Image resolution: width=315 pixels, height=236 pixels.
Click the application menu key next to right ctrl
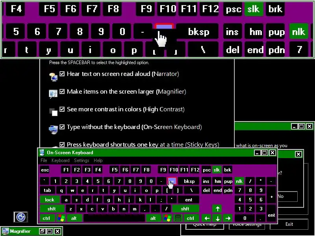[178, 218]
